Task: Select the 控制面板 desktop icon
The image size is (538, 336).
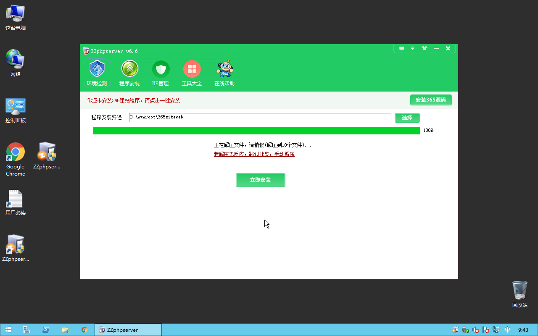Action: click(x=16, y=110)
